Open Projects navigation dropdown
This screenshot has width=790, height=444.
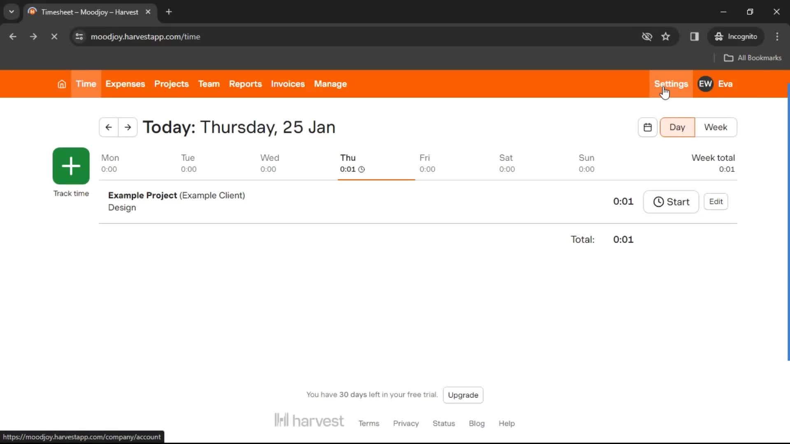tap(172, 84)
